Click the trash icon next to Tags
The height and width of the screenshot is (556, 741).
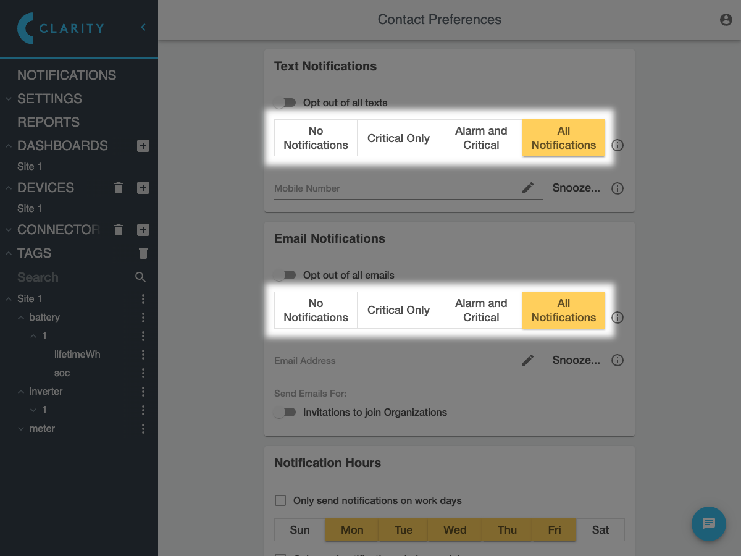coord(143,253)
